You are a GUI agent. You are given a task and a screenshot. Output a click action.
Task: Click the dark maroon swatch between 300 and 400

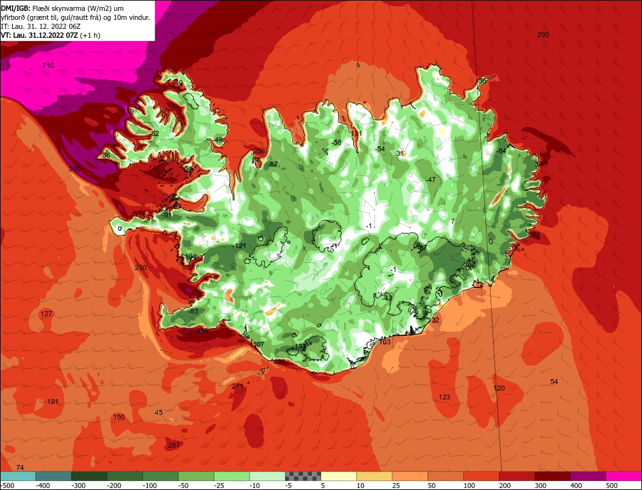553,477
